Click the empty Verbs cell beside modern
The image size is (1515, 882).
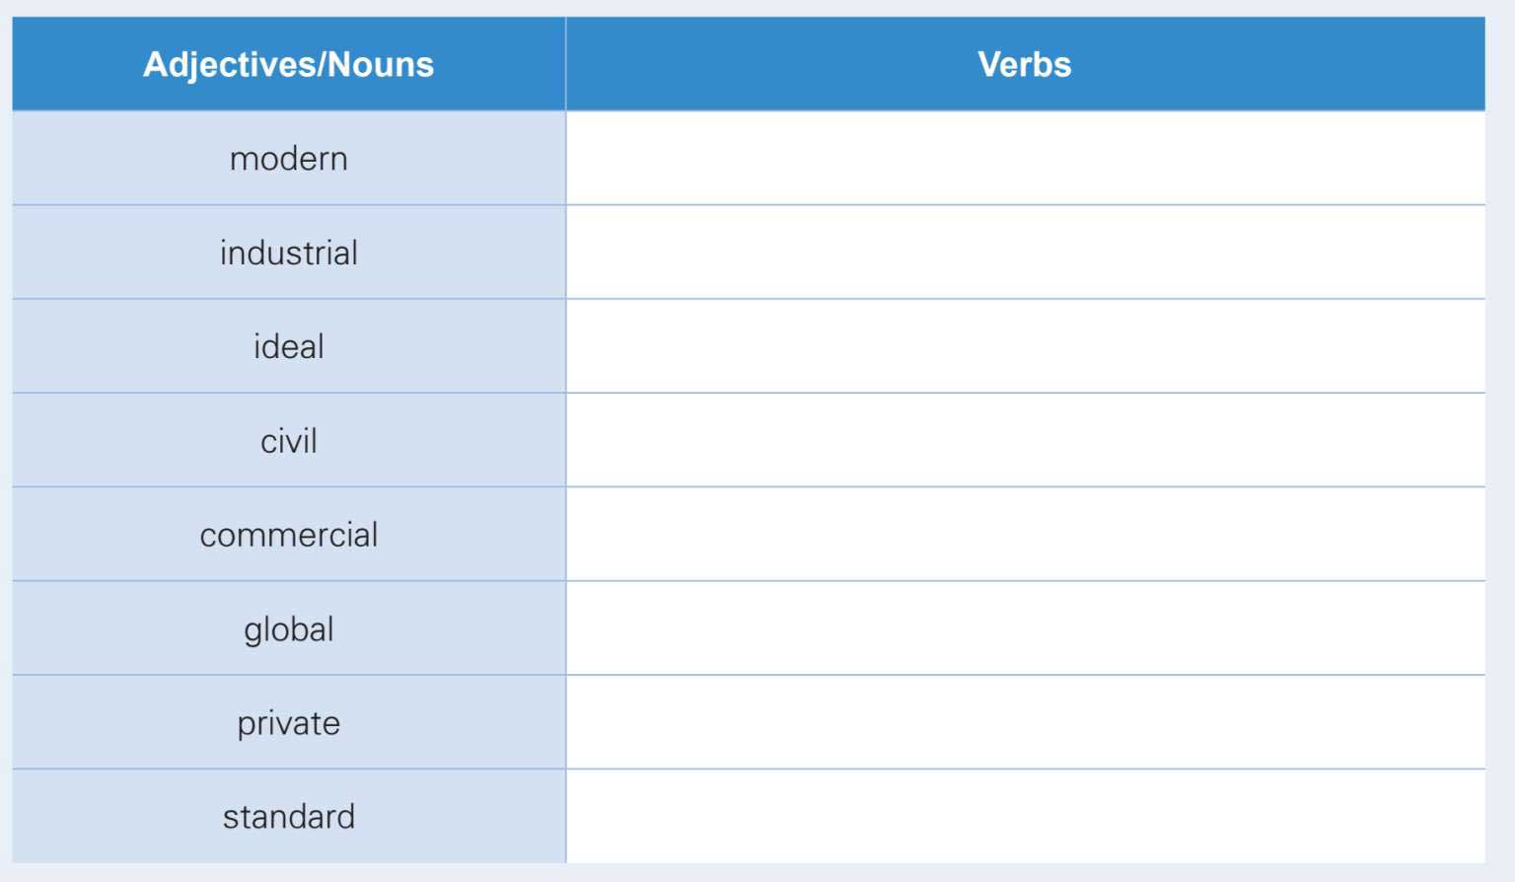pos(1025,159)
